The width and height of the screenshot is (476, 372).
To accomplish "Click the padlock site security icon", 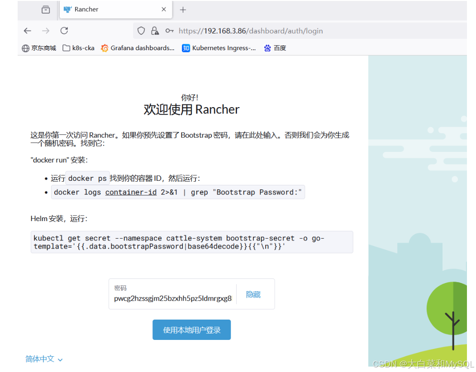I will tap(155, 31).
